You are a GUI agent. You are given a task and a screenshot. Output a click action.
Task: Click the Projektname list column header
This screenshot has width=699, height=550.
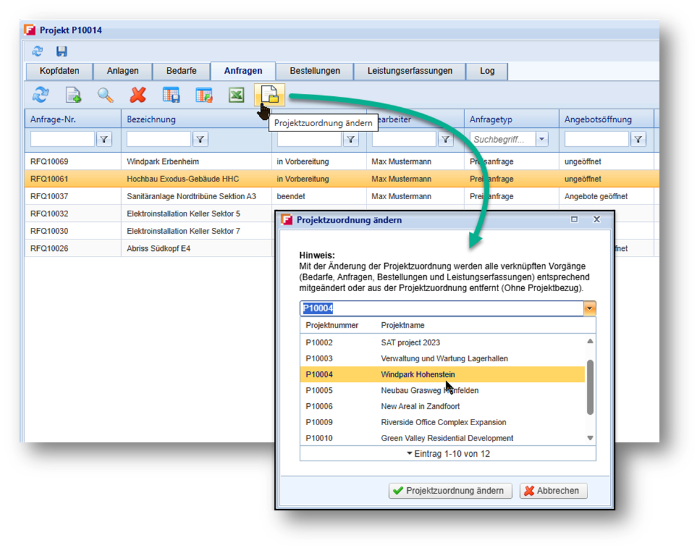tap(402, 325)
